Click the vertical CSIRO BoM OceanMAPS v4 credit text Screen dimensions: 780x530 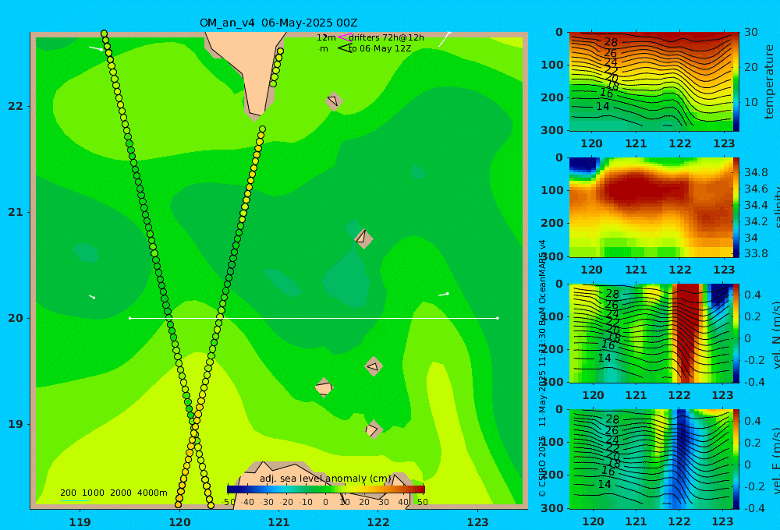coord(542,368)
